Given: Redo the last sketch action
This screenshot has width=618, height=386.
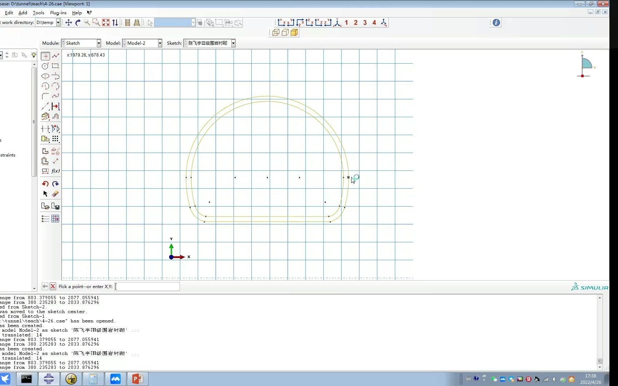Looking at the screenshot, I should [x=55, y=184].
